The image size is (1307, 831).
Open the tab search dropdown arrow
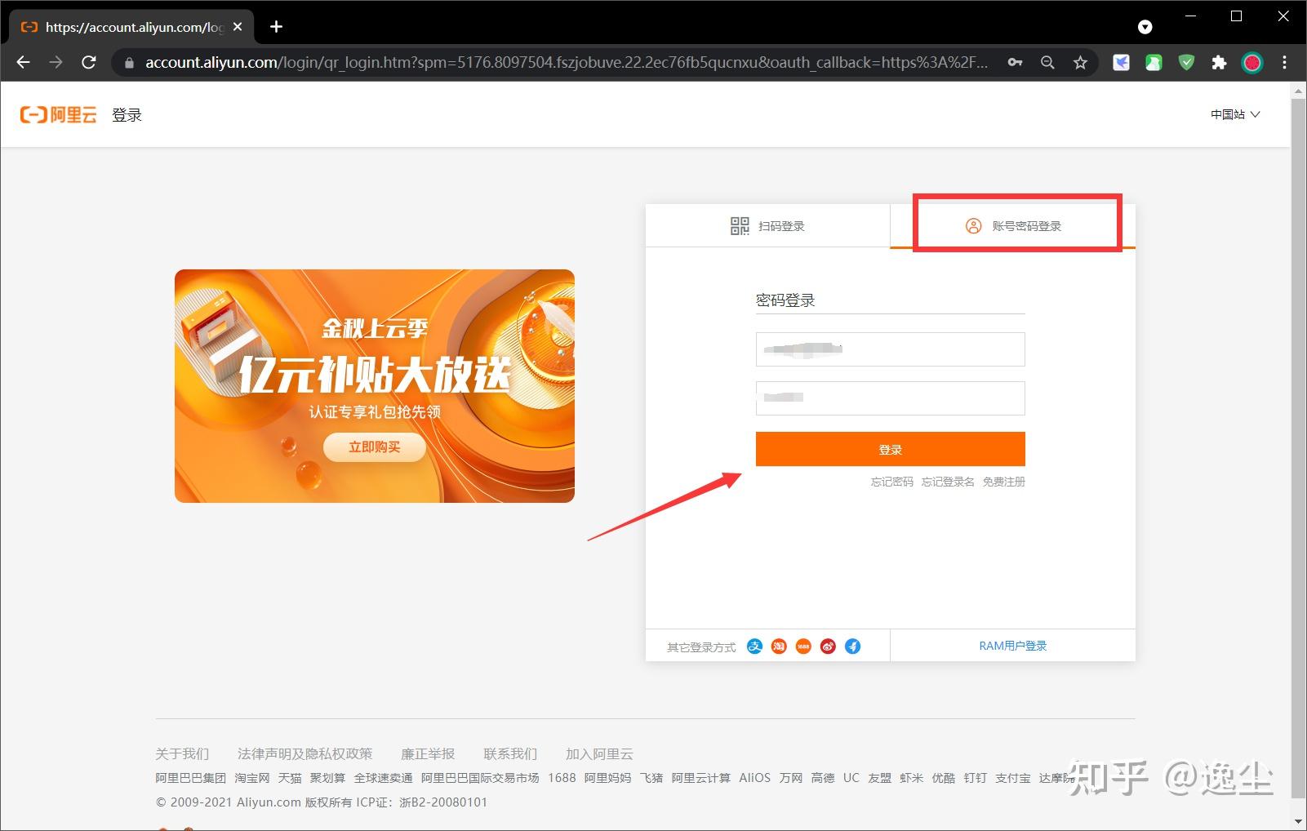1145,27
